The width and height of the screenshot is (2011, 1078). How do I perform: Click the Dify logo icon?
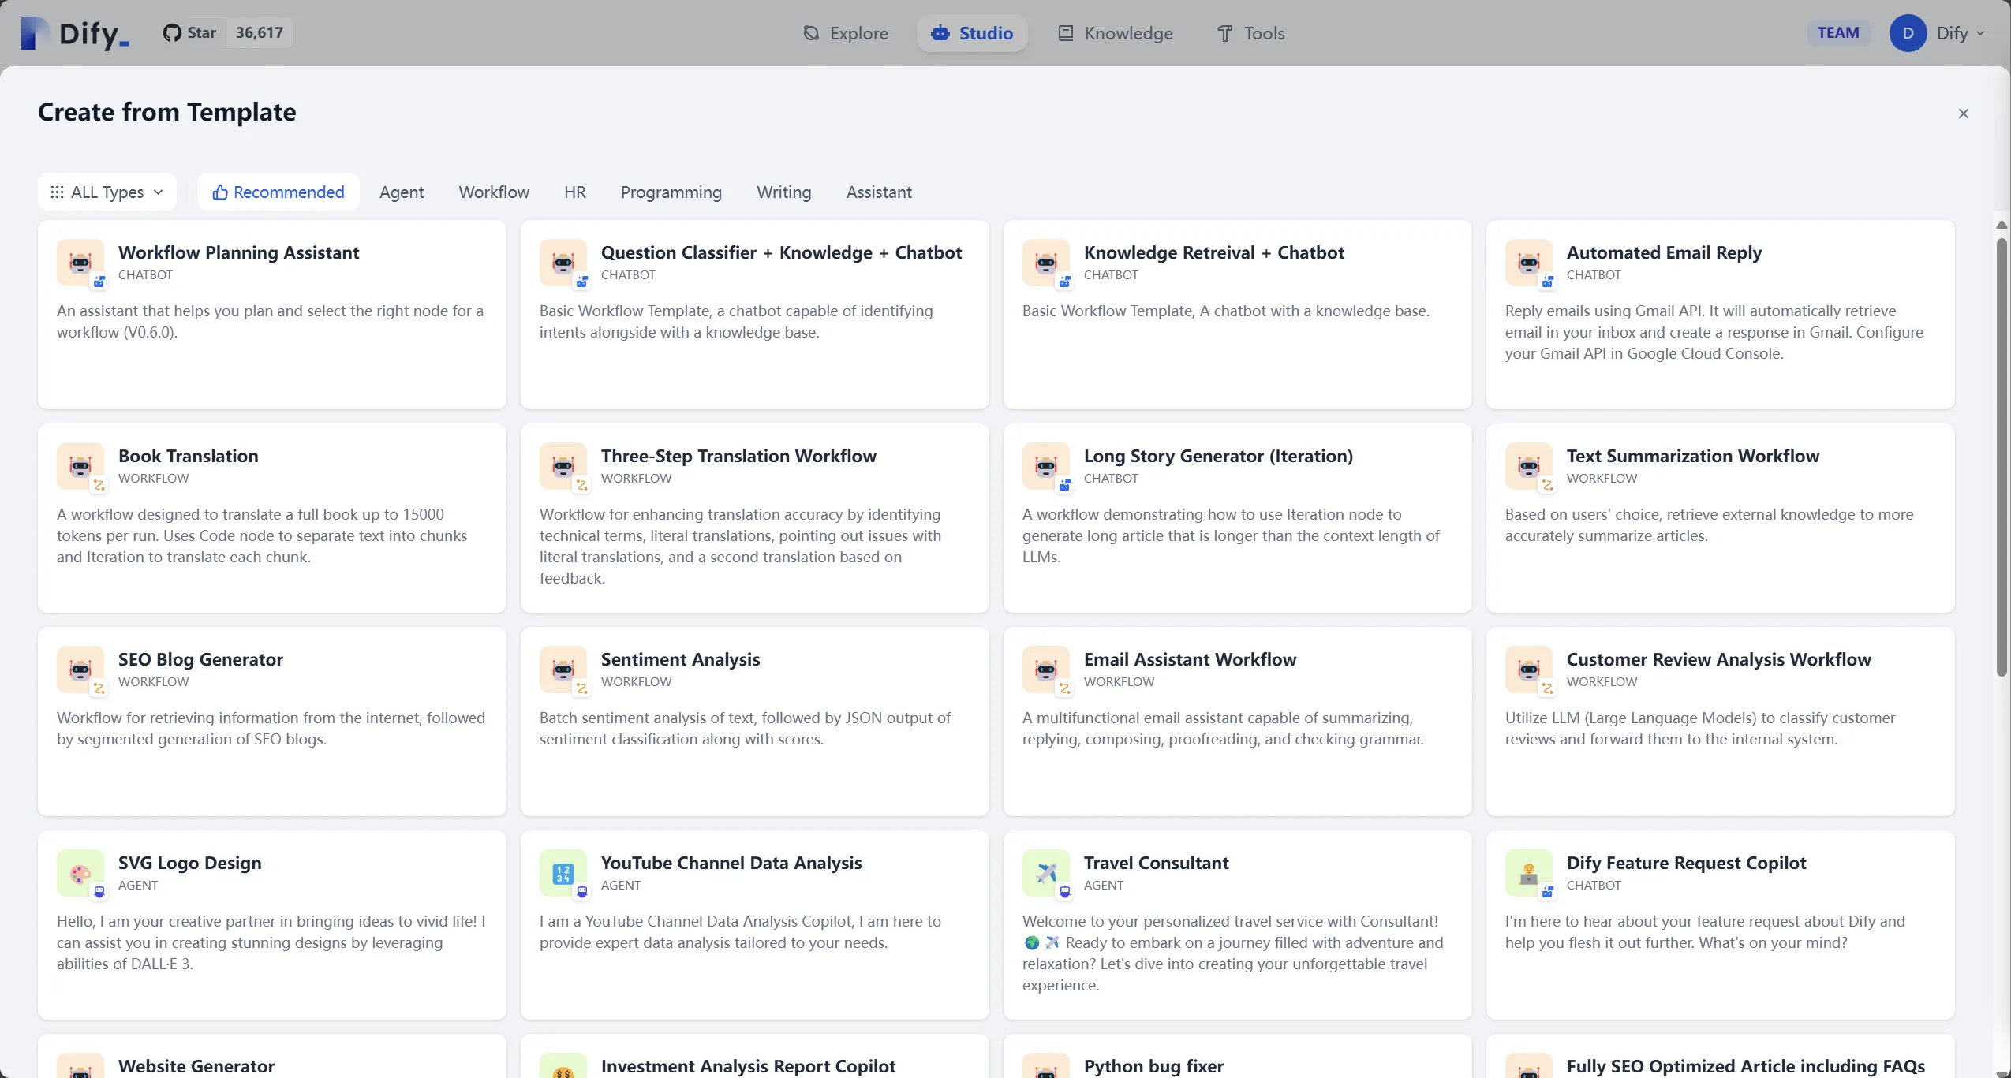(x=35, y=33)
